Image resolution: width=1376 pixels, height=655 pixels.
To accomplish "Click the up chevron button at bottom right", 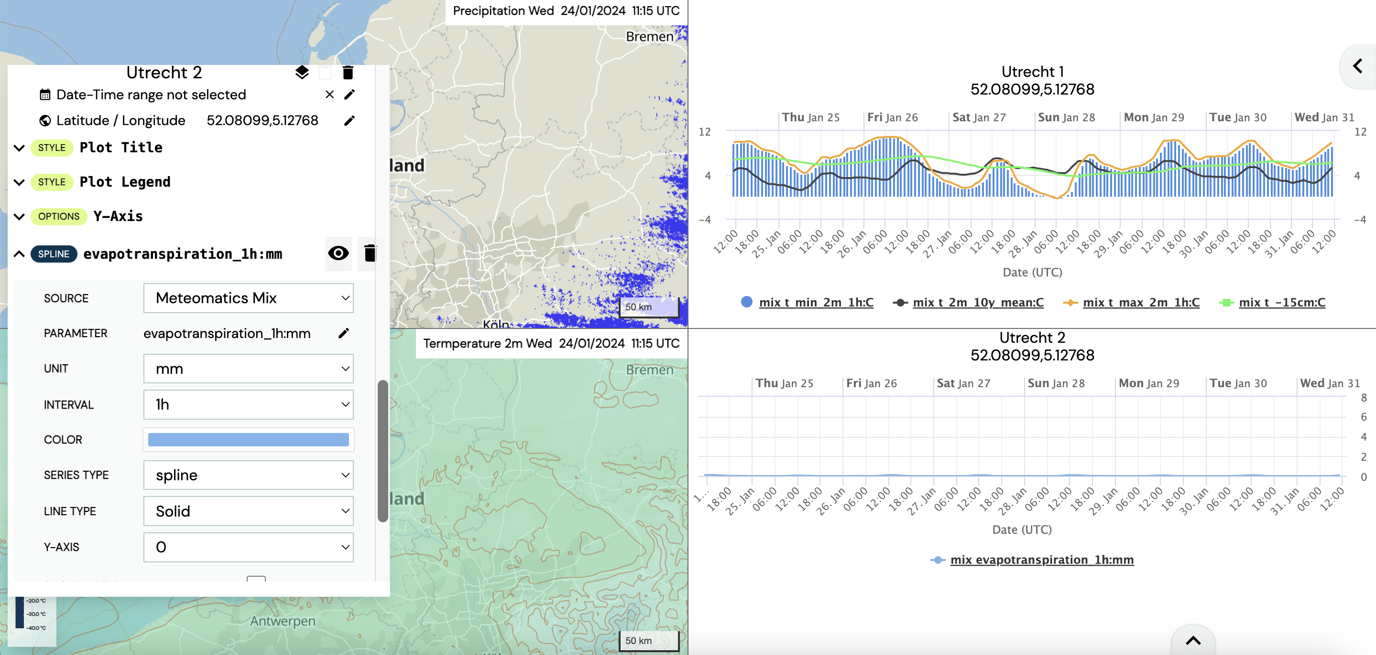I will click(x=1193, y=640).
